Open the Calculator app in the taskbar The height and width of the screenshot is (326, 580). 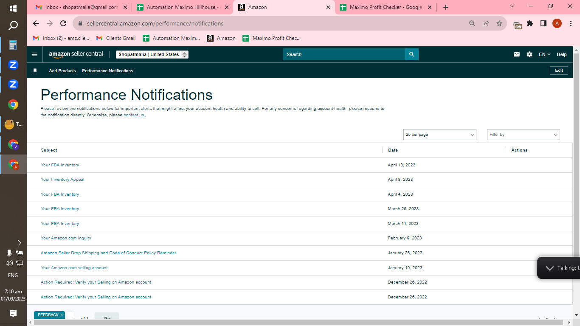[13, 45]
